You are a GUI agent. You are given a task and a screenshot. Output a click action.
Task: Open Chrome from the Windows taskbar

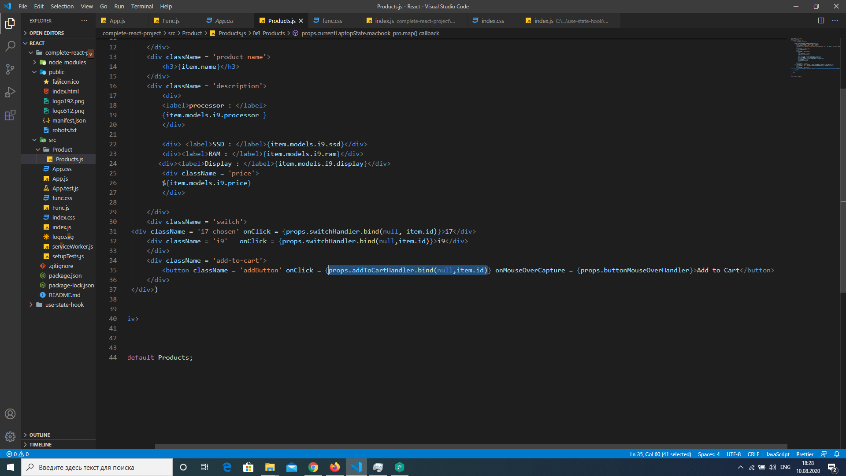point(313,467)
